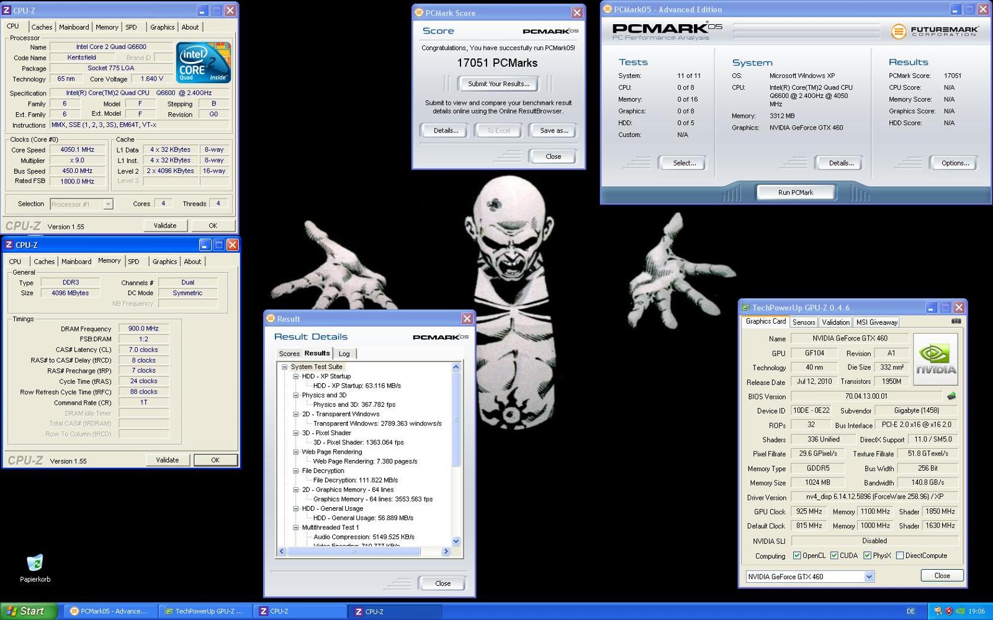Click Validate in the top CPU-Z window
The width and height of the screenshot is (993, 620).
pos(165,226)
